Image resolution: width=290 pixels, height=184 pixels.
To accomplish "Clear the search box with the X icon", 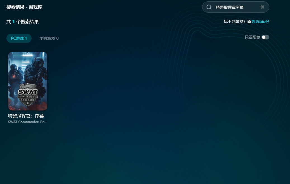I will pos(262,7).
